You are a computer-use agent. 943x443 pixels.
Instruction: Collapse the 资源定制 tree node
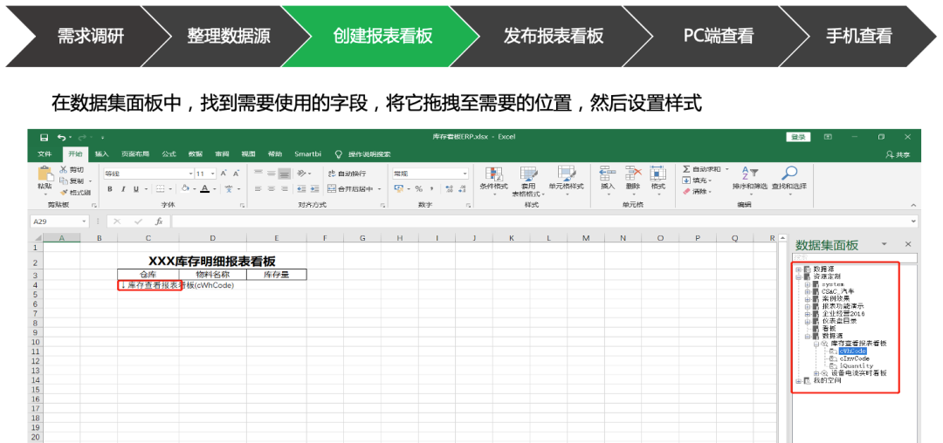[x=799, y=276]
